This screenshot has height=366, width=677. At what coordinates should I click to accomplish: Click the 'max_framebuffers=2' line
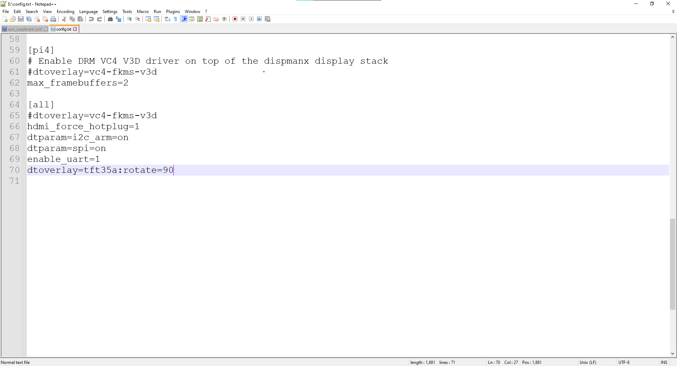click(78, 83)
